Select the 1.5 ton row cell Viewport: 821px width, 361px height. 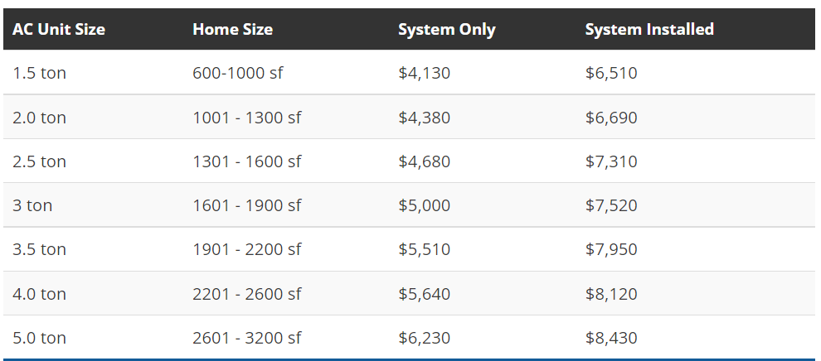[x=39, y=73]
